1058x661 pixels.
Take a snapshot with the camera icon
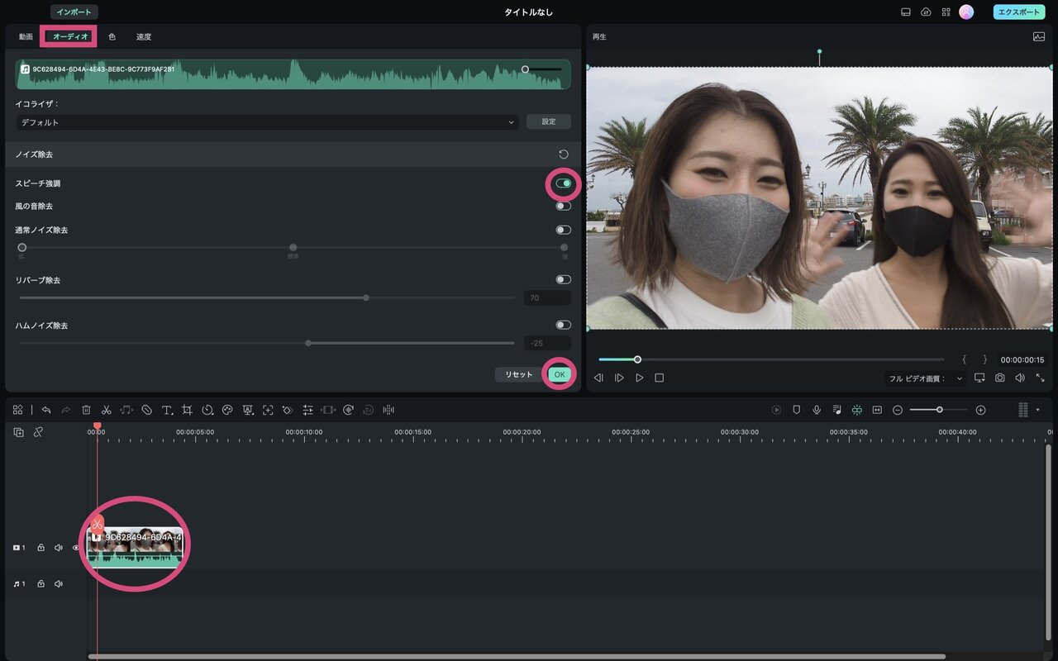tap(1000, 378)
